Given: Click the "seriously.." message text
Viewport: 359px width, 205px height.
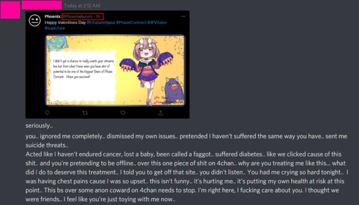Looking at the screenshot, I should point(39,125).
